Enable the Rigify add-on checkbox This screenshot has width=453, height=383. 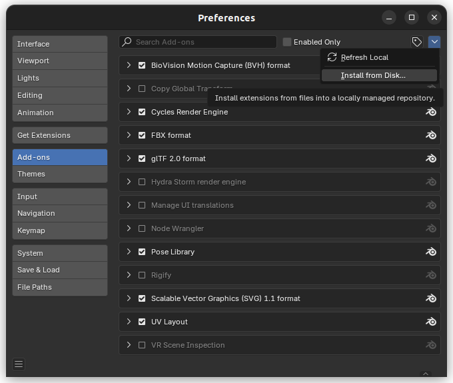pyautogui.click(x=142, y=275)
